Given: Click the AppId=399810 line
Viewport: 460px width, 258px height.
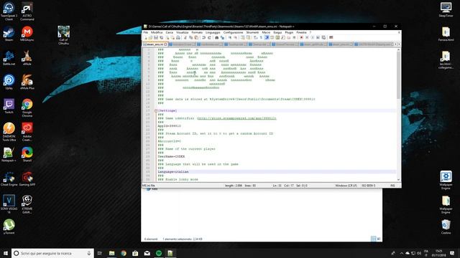Looking at the screenshot, I should 170,126.
